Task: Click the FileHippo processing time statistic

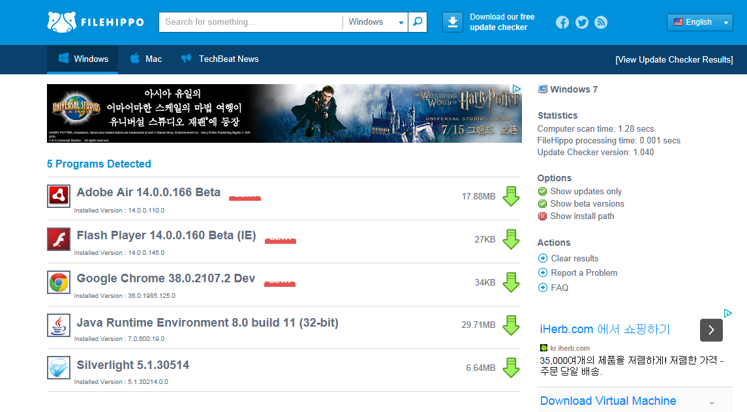Action: click(609, 141)
